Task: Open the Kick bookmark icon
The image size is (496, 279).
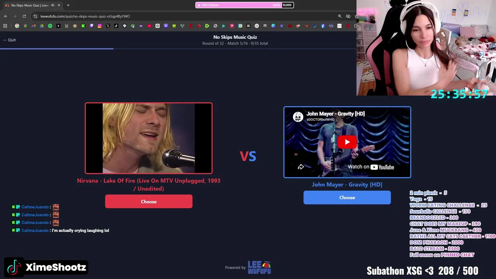Action: pos(83,26)
